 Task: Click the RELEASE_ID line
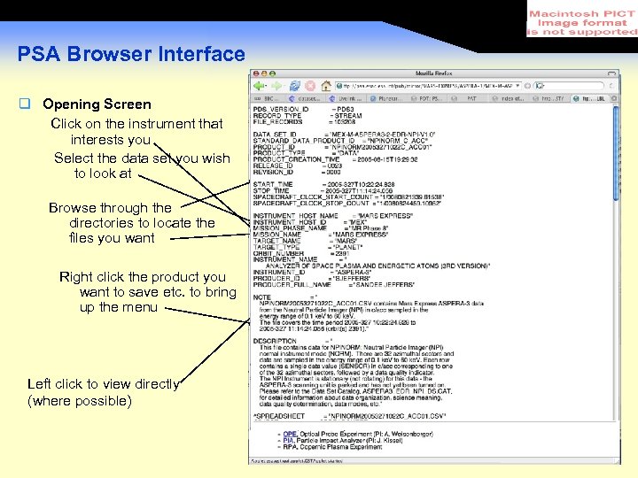click(298, 166)
